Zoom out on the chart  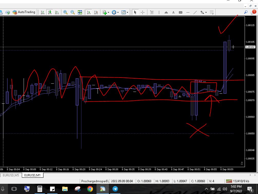pyautogui.click(x=73, y=12)
